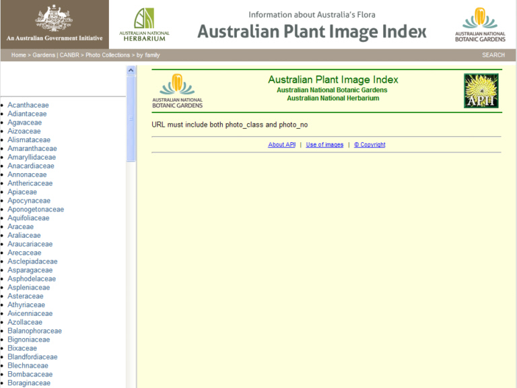Select the Asclepiadaceae family
This screenshot has width=517, height=388.
(32, 261)
